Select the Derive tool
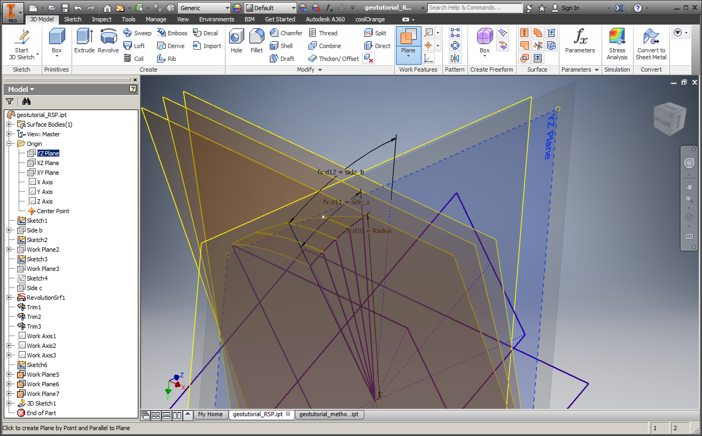 coord(171,46)
